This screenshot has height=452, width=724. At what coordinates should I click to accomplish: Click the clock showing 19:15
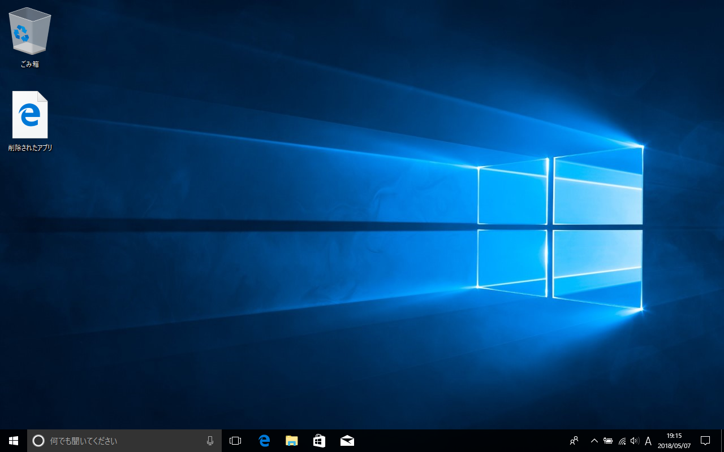674,441
